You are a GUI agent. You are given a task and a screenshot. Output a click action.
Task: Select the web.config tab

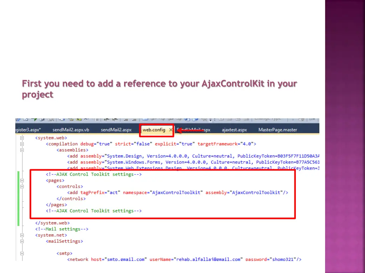[154, 130]
